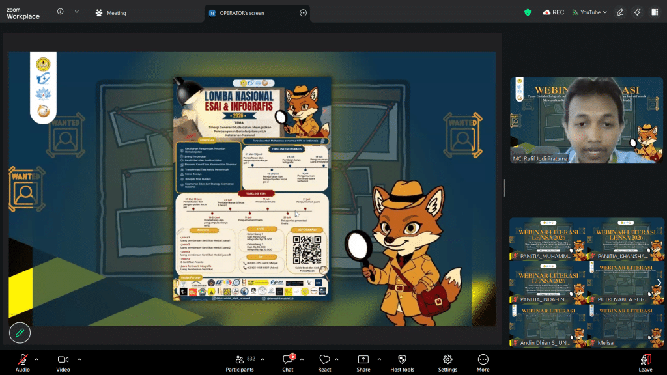Screen dimensions: 667x375
Task: Expand the dropdown next to meeting info
Action: 77,12
